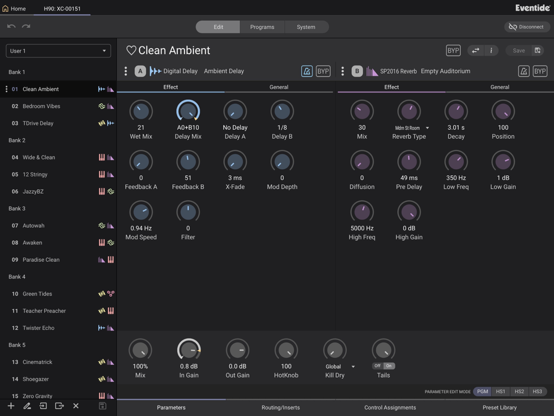Click the Ambient Delay preset name
Viewport: 554px width, 416px height.
pyautogui.click(x=224, y=71)
